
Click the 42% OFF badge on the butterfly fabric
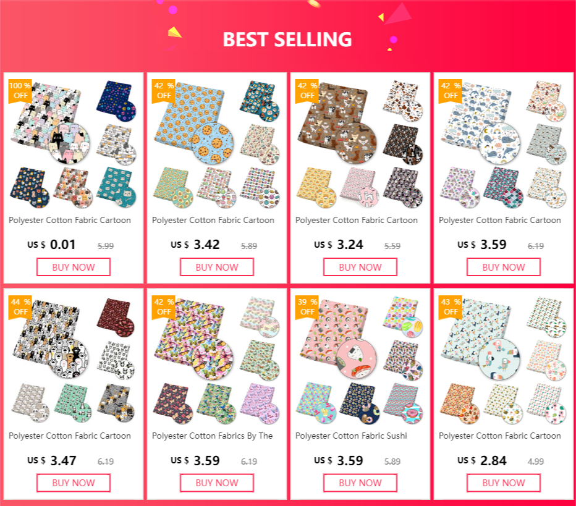point(164,307)
